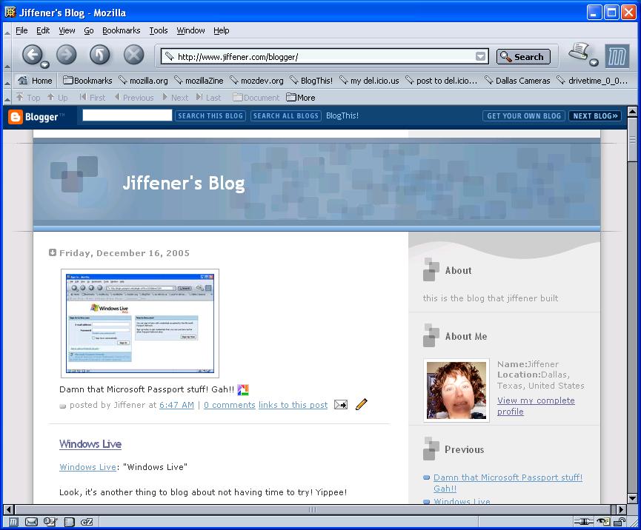The image size is (641, 530).
Task: Open the mozdev.org bookmark
Action: 256,81
